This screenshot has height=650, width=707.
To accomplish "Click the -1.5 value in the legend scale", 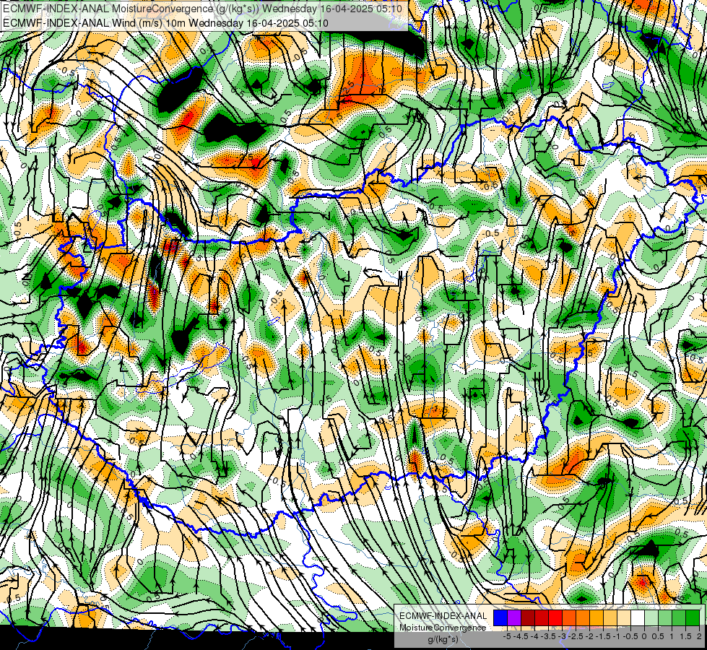I will (603, 636).
